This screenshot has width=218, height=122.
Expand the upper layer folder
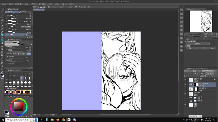[x=189, y=98]
